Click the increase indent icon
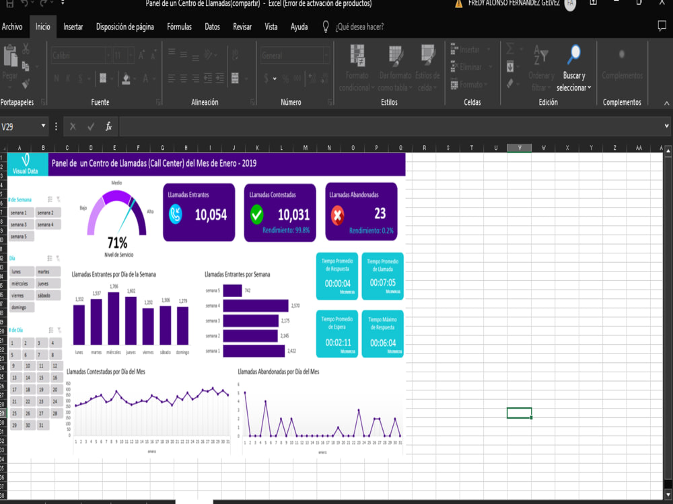Viewport: 673px width, 504px height. click(220, 78)
